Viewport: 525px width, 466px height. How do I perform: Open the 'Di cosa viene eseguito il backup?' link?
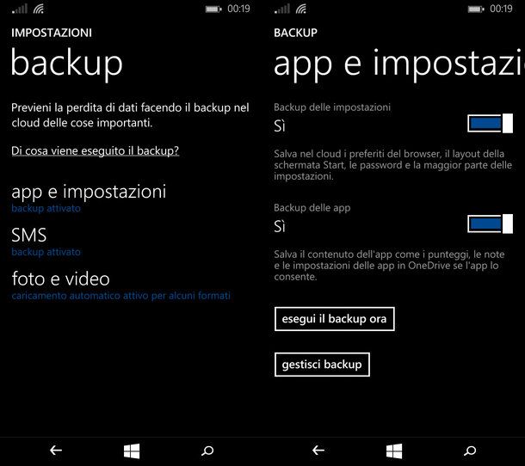tap(96, 150)
